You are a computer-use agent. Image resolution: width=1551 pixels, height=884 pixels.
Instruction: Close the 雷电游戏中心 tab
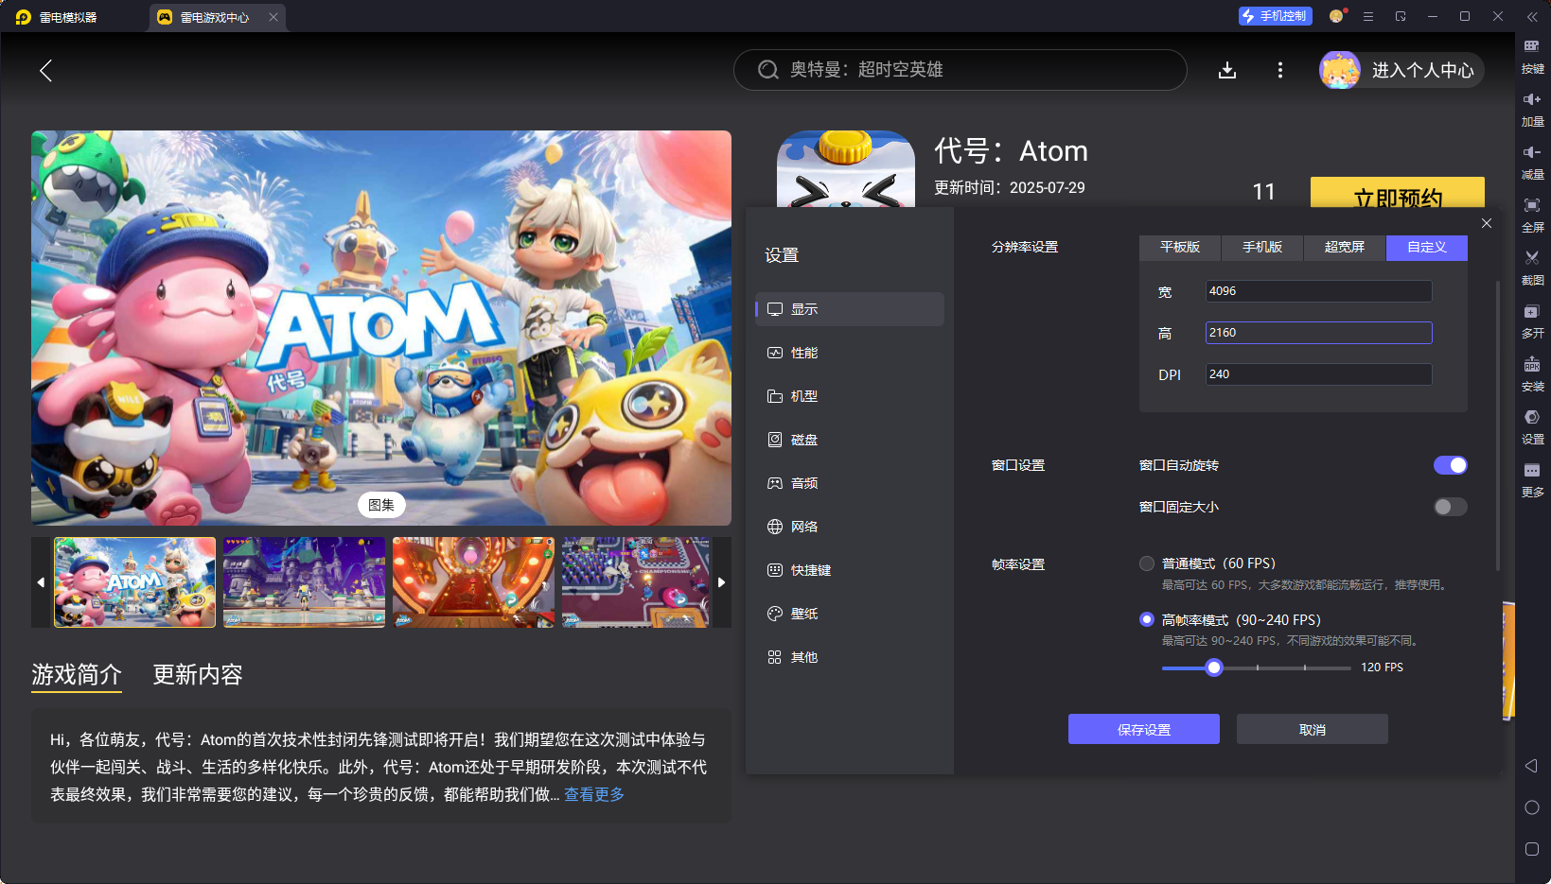click(273, 17)
